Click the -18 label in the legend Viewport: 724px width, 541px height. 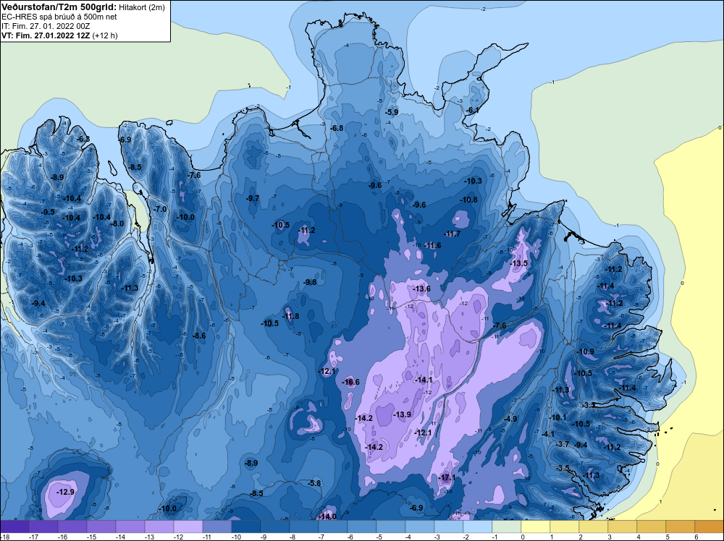tap(4, 537)
